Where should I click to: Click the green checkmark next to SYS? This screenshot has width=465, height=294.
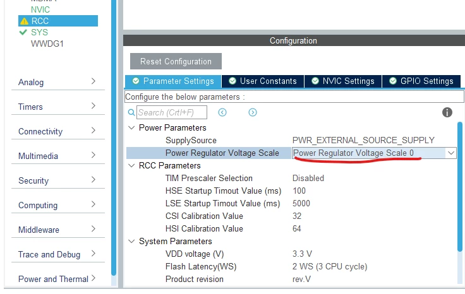(23, 32)
